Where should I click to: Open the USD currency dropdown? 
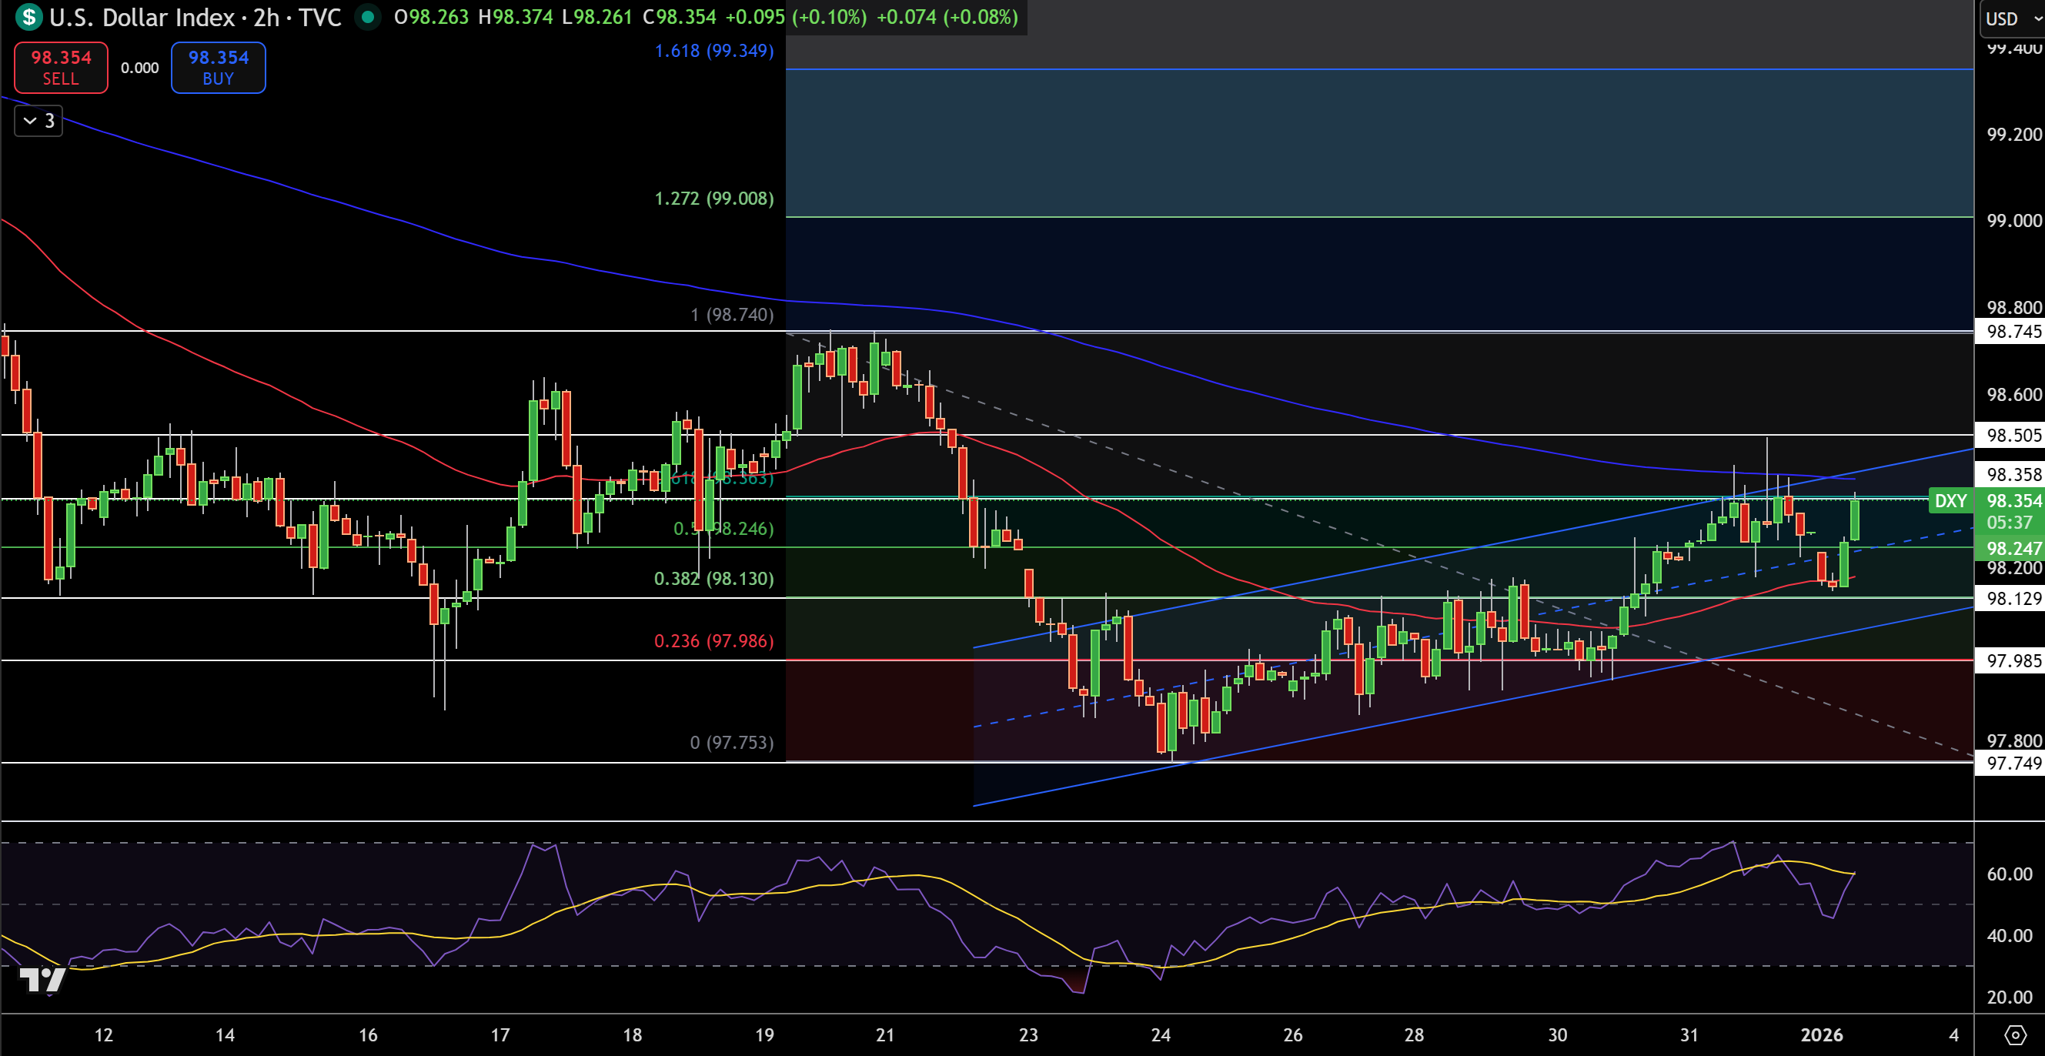coord(2013,18)
